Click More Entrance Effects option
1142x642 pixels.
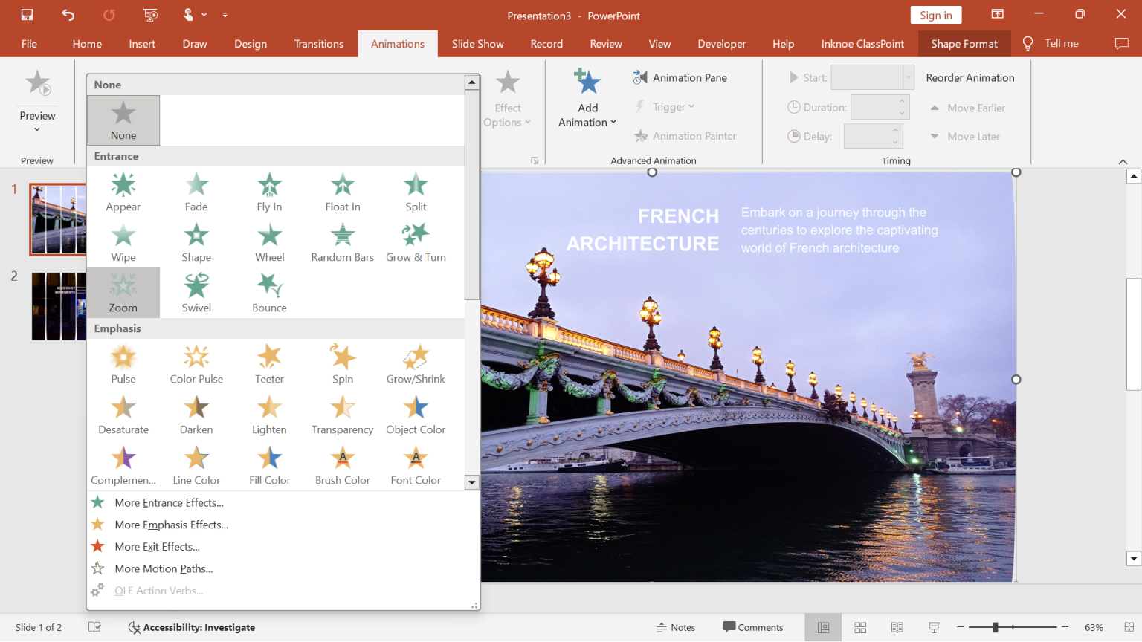(x=169, y=502)
